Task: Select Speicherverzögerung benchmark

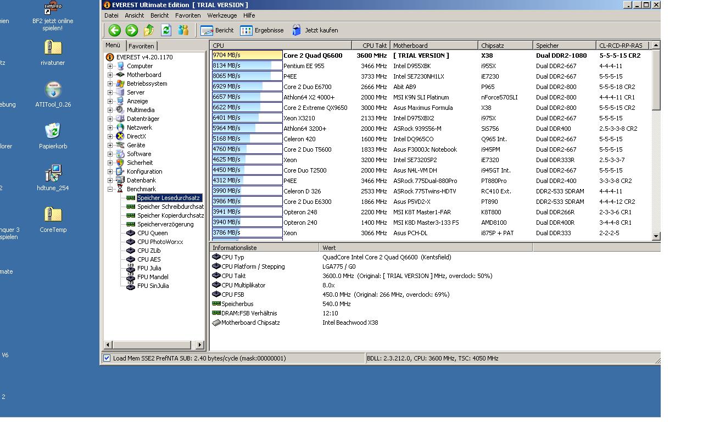Action: (165, 224)
